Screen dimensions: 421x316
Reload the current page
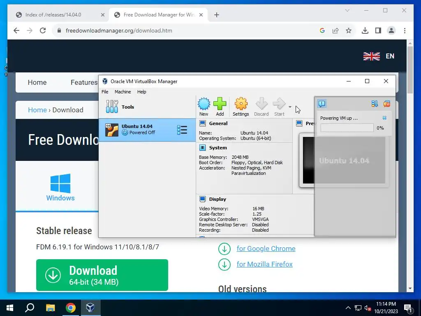[x=43, y=30]
